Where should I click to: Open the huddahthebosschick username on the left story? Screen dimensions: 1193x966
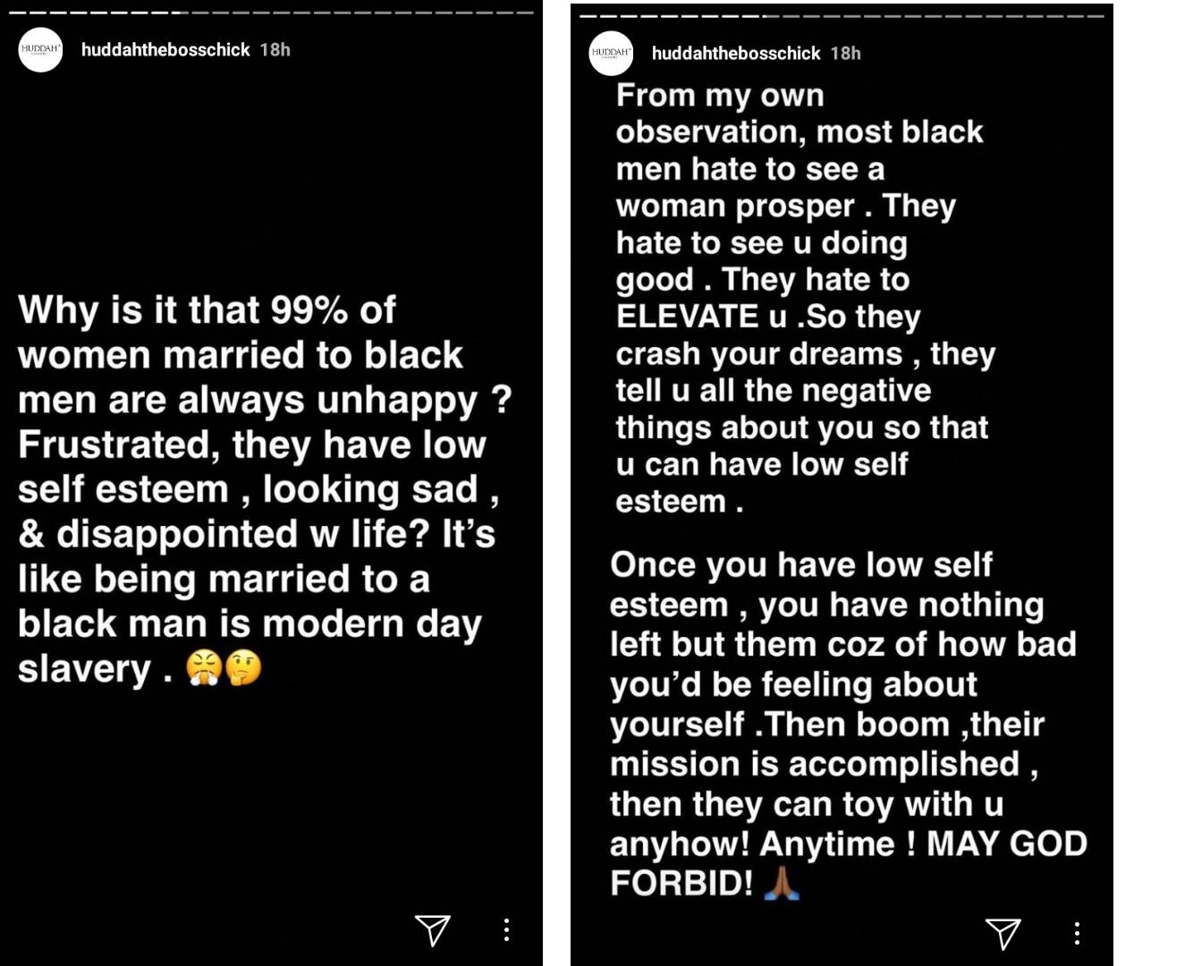click(x=165, y=50)
